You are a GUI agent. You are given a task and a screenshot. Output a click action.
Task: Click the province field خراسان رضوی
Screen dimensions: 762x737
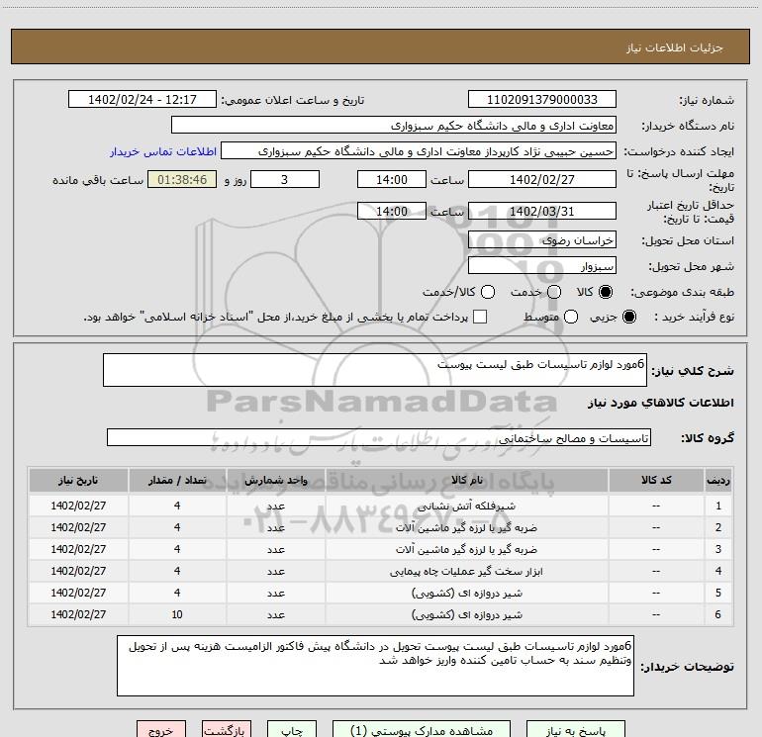(542, 240)
